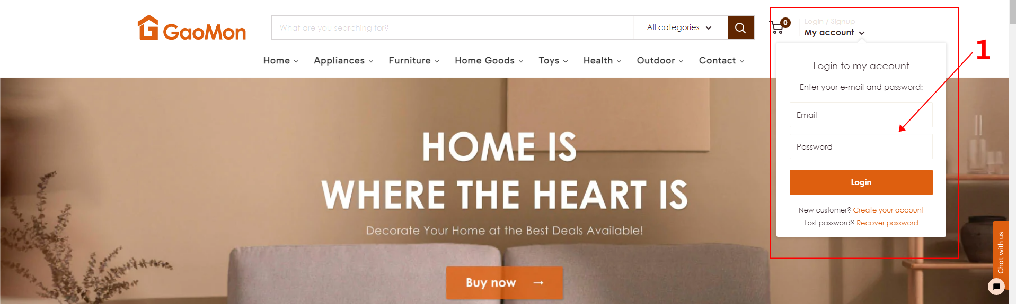
Task: Expand the All categories dropdown
Action: [x=679, y=27]
